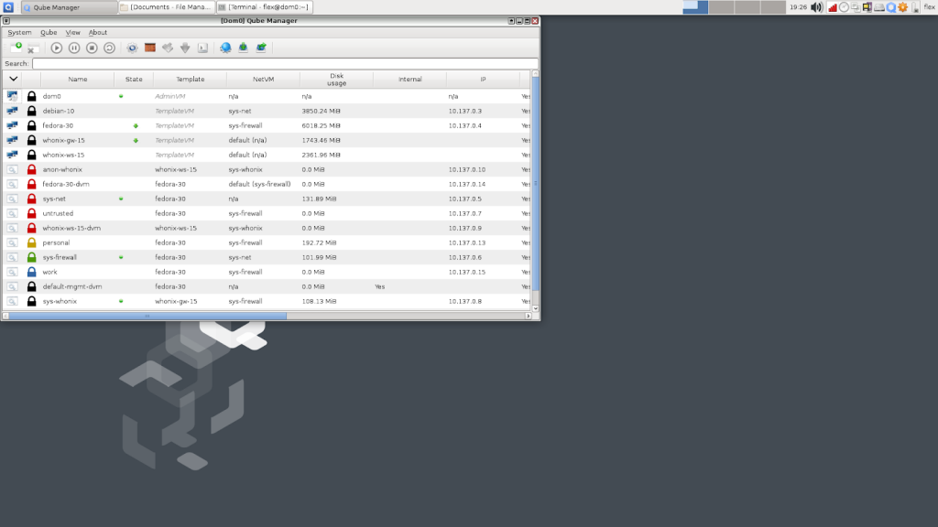Click the IP cell 10.137.0.13
The width and height of the screenshot is (938, 527).
(466, 242)
